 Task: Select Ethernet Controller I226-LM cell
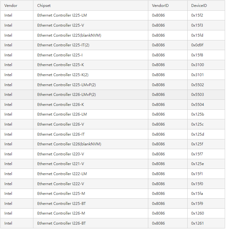(91, 114)
